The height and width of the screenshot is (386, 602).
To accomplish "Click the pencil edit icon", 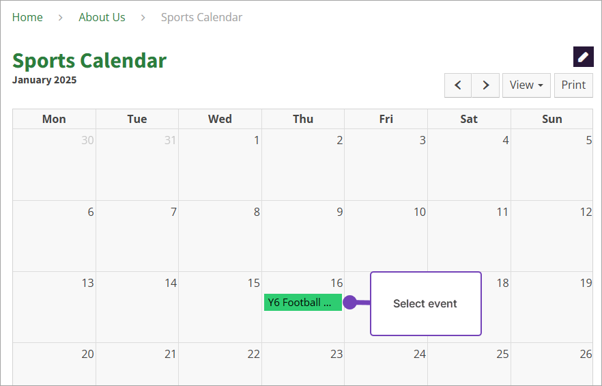I will 583,57.
